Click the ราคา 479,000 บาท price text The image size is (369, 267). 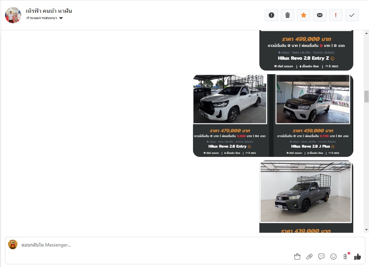(x=230, y=130)
